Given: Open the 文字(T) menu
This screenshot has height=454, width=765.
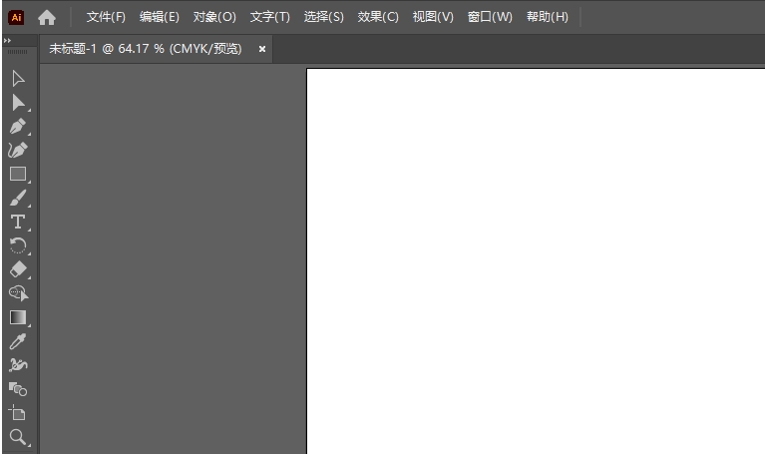Looking at the screenshot, I should [270, 17].
